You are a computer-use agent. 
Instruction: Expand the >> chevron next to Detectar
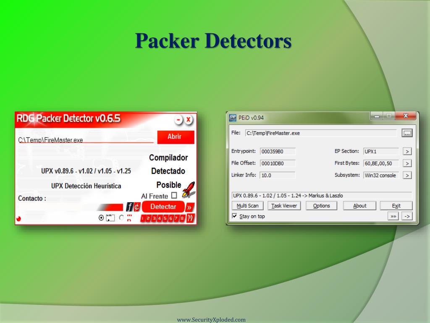[x=189, y=207]
